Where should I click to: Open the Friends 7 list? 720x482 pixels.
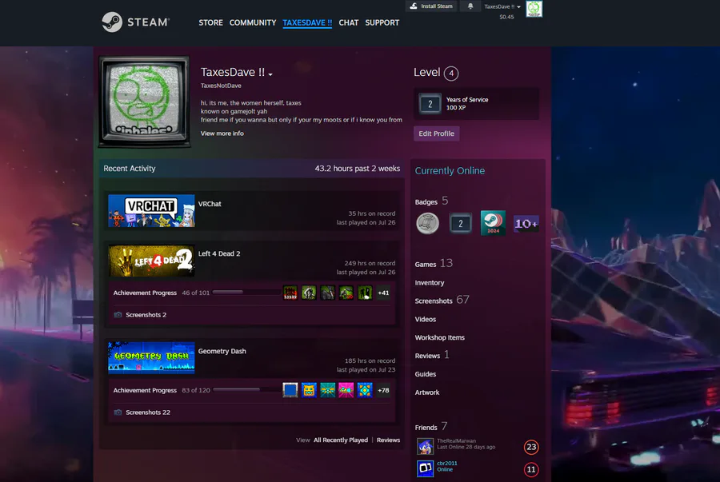coord(430,427)
